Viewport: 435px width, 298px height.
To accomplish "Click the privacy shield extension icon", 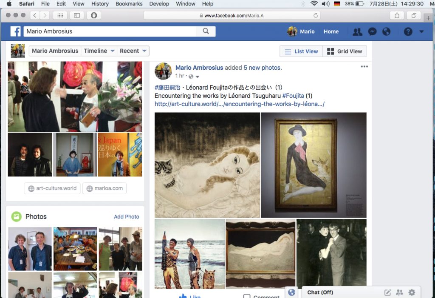I will (x=94, y=15).
